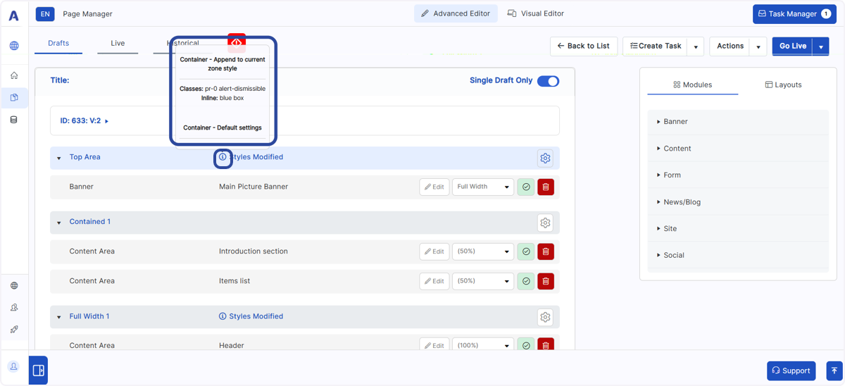Screen dimensions: 845x386
Task: Open Create Task dropdown arrow
Action: [696, 46]
